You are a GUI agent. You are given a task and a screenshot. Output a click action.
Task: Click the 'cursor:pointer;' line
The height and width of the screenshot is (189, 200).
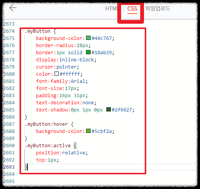point(58,67)
